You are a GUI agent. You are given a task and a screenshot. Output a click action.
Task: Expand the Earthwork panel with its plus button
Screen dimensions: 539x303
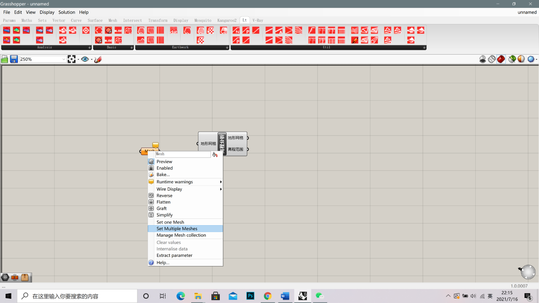coord(227,48)
